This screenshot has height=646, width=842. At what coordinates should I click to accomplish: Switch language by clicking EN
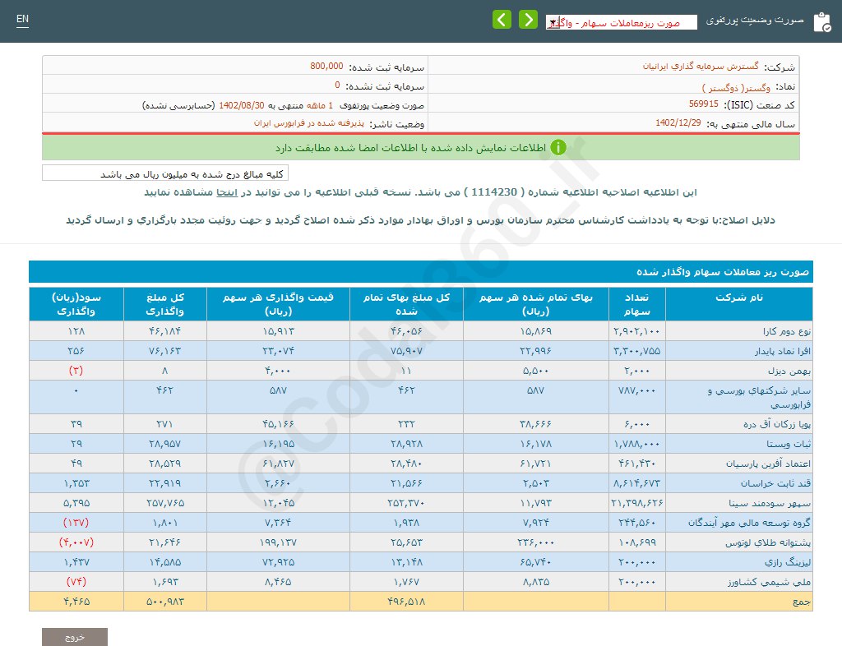tap(22, 18)
